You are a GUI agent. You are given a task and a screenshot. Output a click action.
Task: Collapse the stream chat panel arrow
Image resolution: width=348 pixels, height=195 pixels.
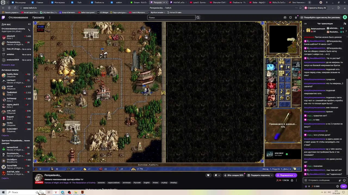(305, 24)
